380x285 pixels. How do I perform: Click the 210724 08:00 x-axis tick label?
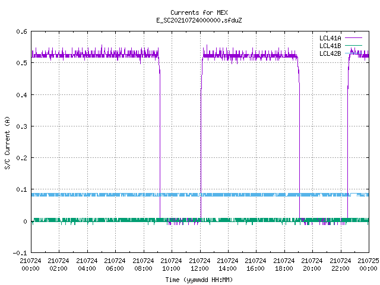143,265
